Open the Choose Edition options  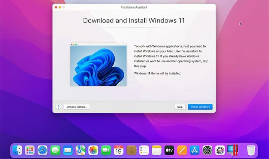coord(77,107)
